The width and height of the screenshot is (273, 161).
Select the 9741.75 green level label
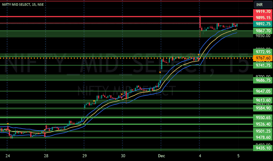tap(263, 65)
